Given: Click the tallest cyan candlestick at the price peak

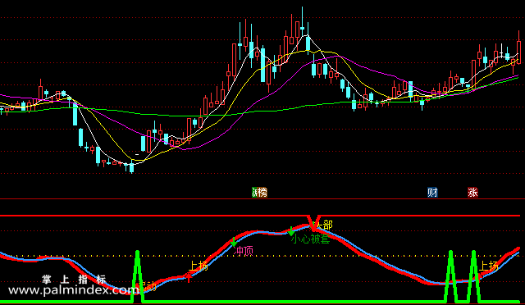Looking at the screenshot, I should 303,20.
